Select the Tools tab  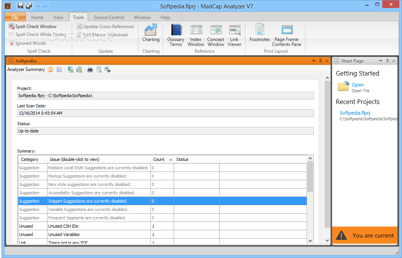pyautogui.click(x=78, y=17)
